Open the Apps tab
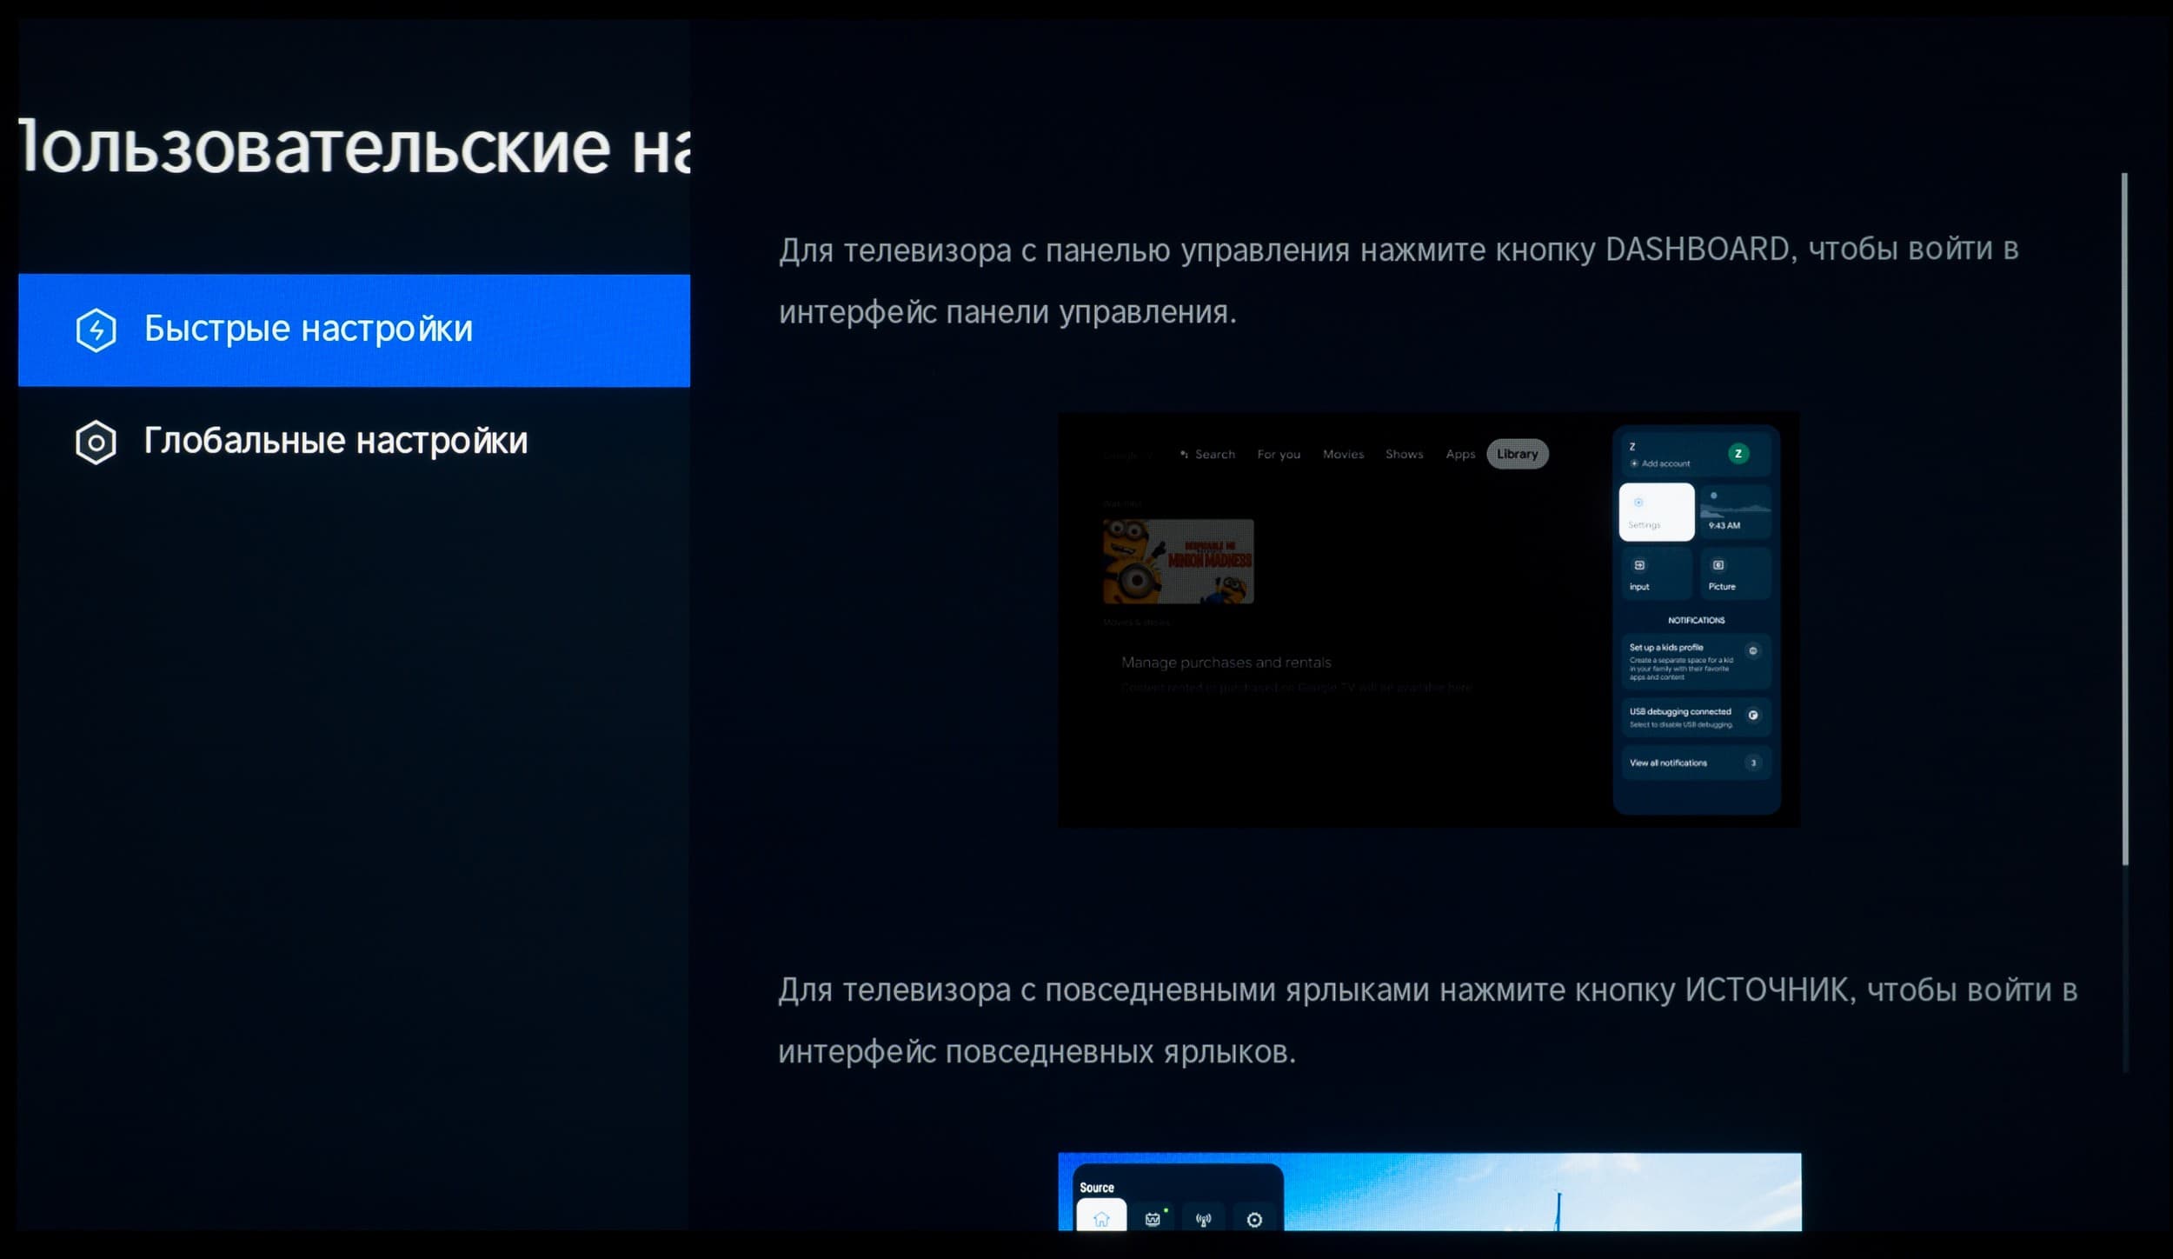This screenshot has height=1259, width=2173. click(1460, 454)
